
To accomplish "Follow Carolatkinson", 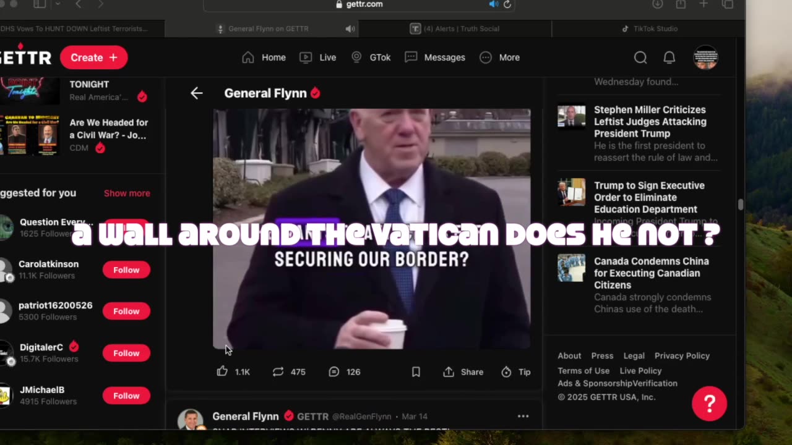I will (126, 270).
